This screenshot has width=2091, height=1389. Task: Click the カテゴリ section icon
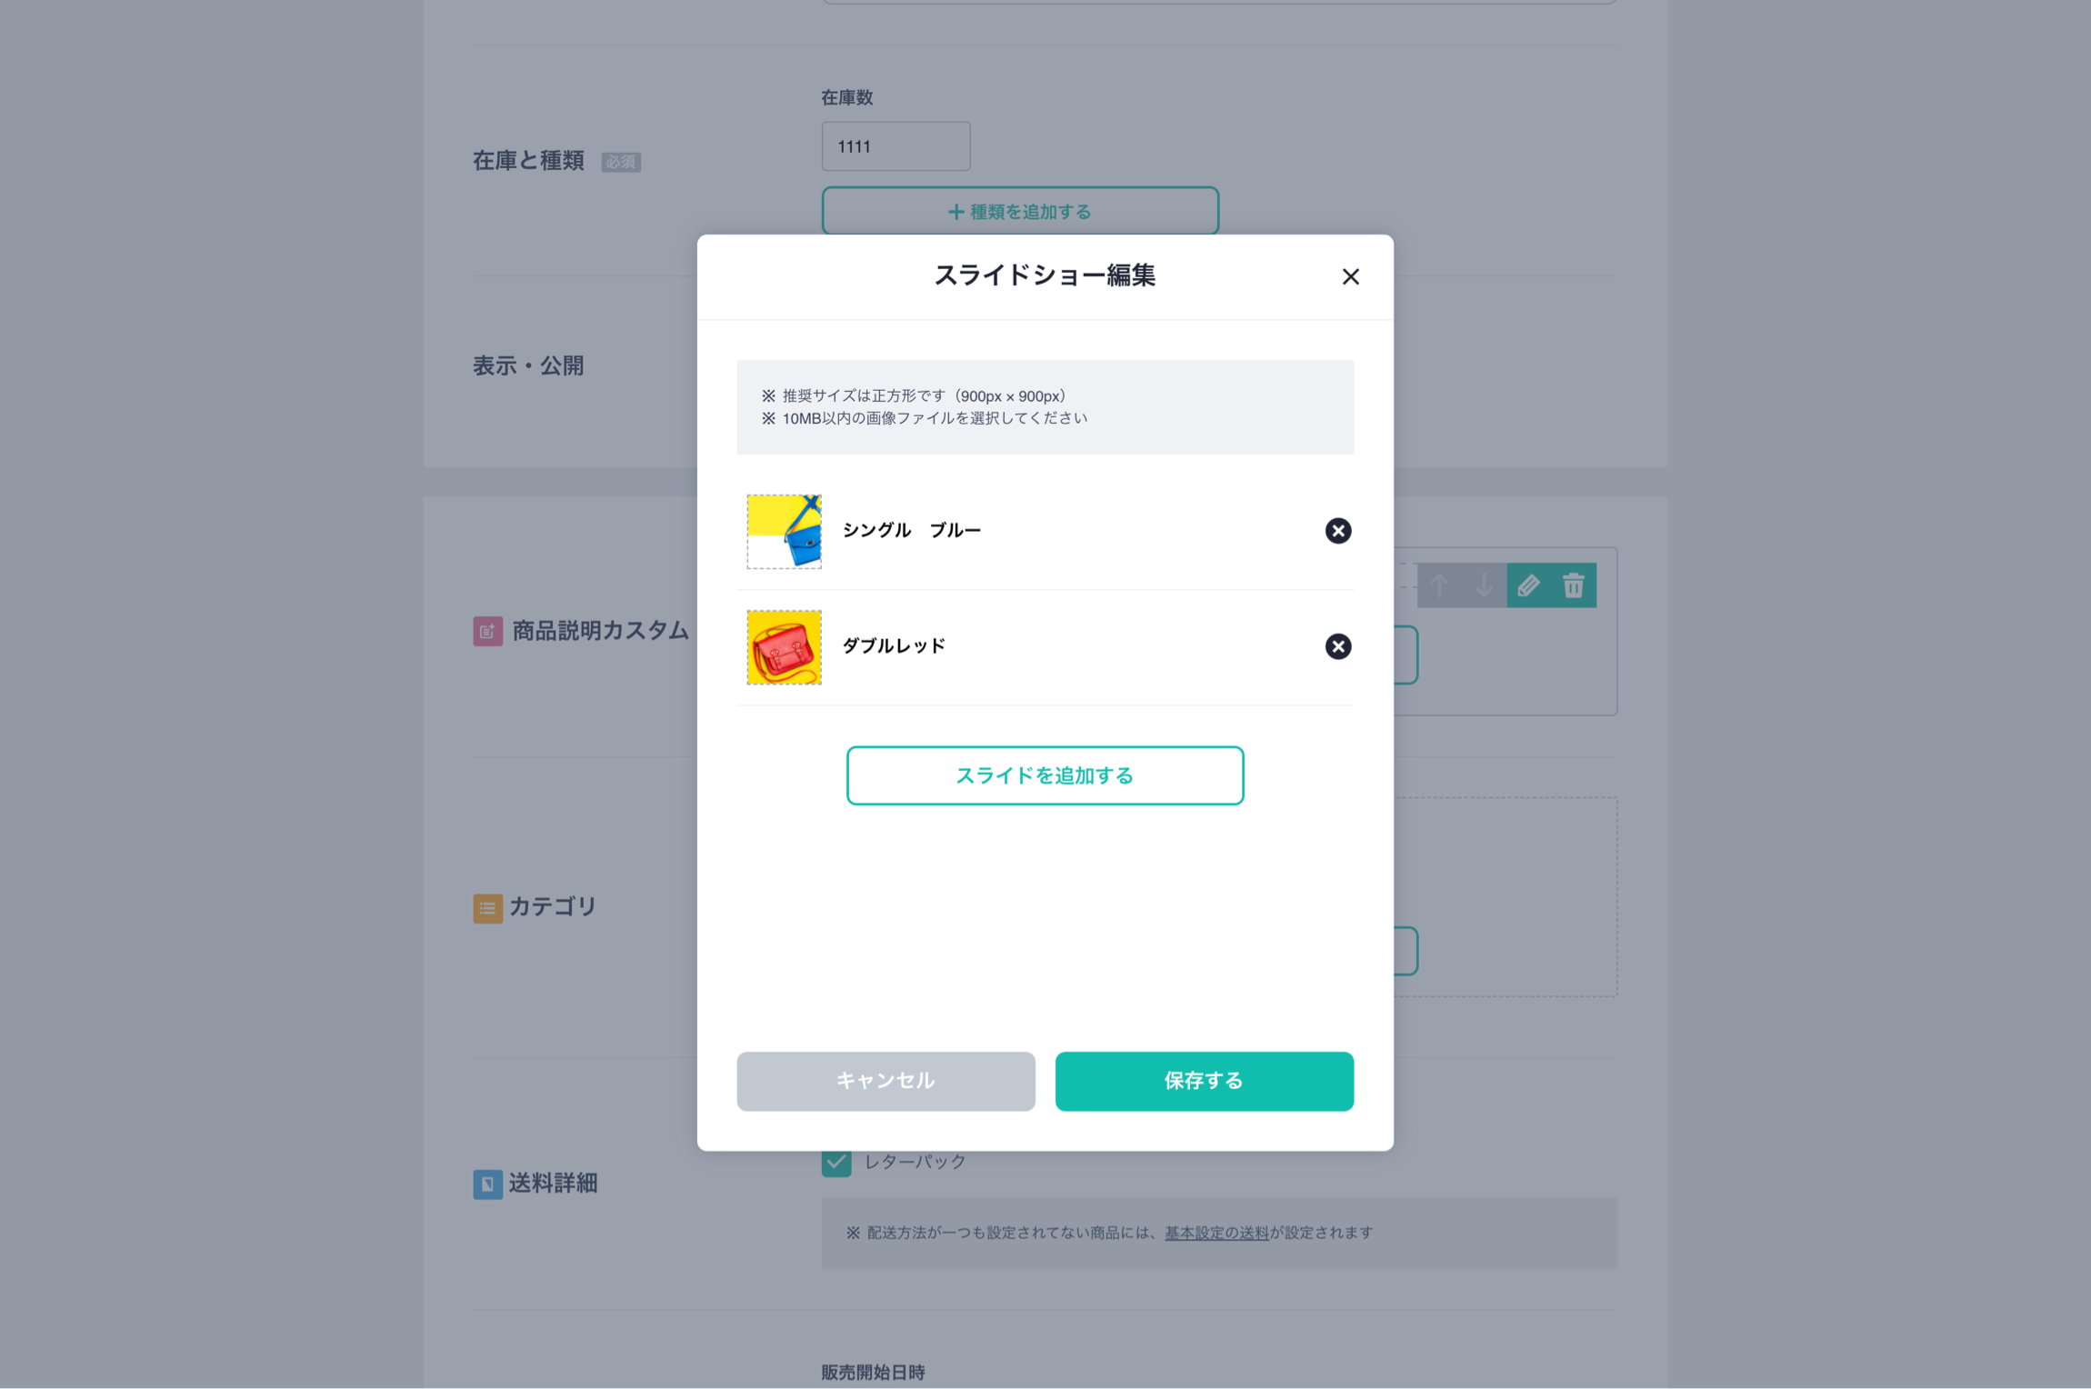click(487, 908)
